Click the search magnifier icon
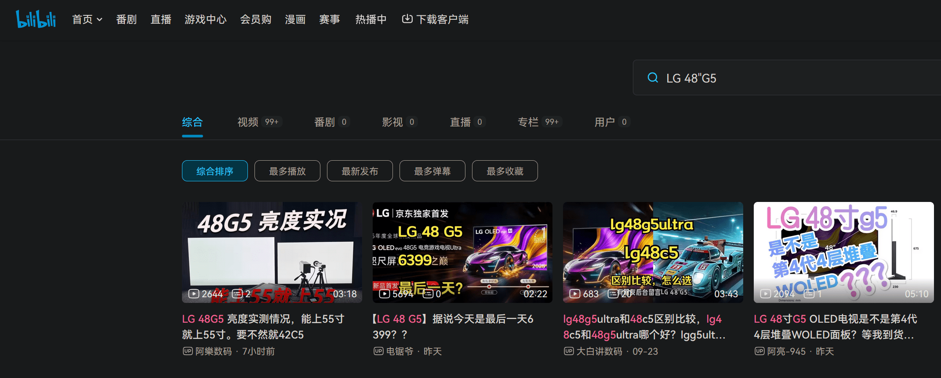The image size is (941, 378). pos(653,78)
